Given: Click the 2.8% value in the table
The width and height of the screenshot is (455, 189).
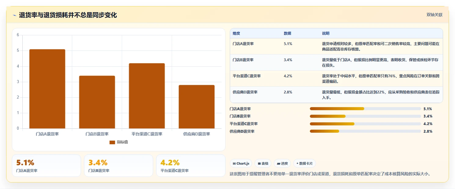Looking at the screenshot, I should point(288,92).
